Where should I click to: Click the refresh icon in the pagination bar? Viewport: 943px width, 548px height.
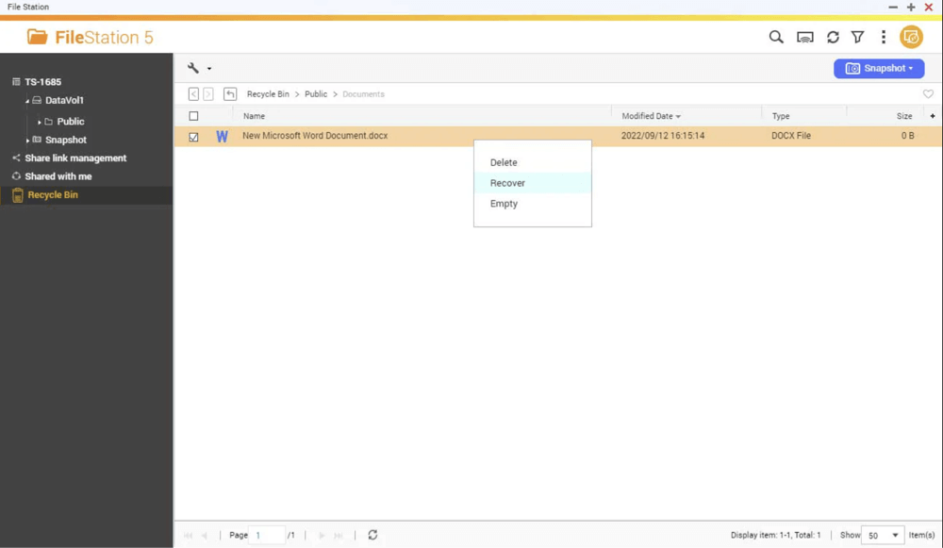point(372,534)
